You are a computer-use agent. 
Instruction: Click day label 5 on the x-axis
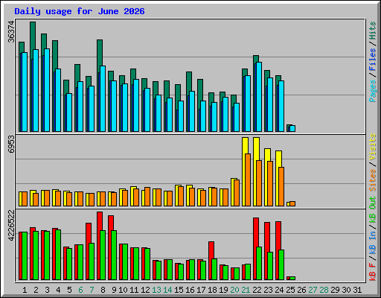pyautogui.click(x=69, y=290)
